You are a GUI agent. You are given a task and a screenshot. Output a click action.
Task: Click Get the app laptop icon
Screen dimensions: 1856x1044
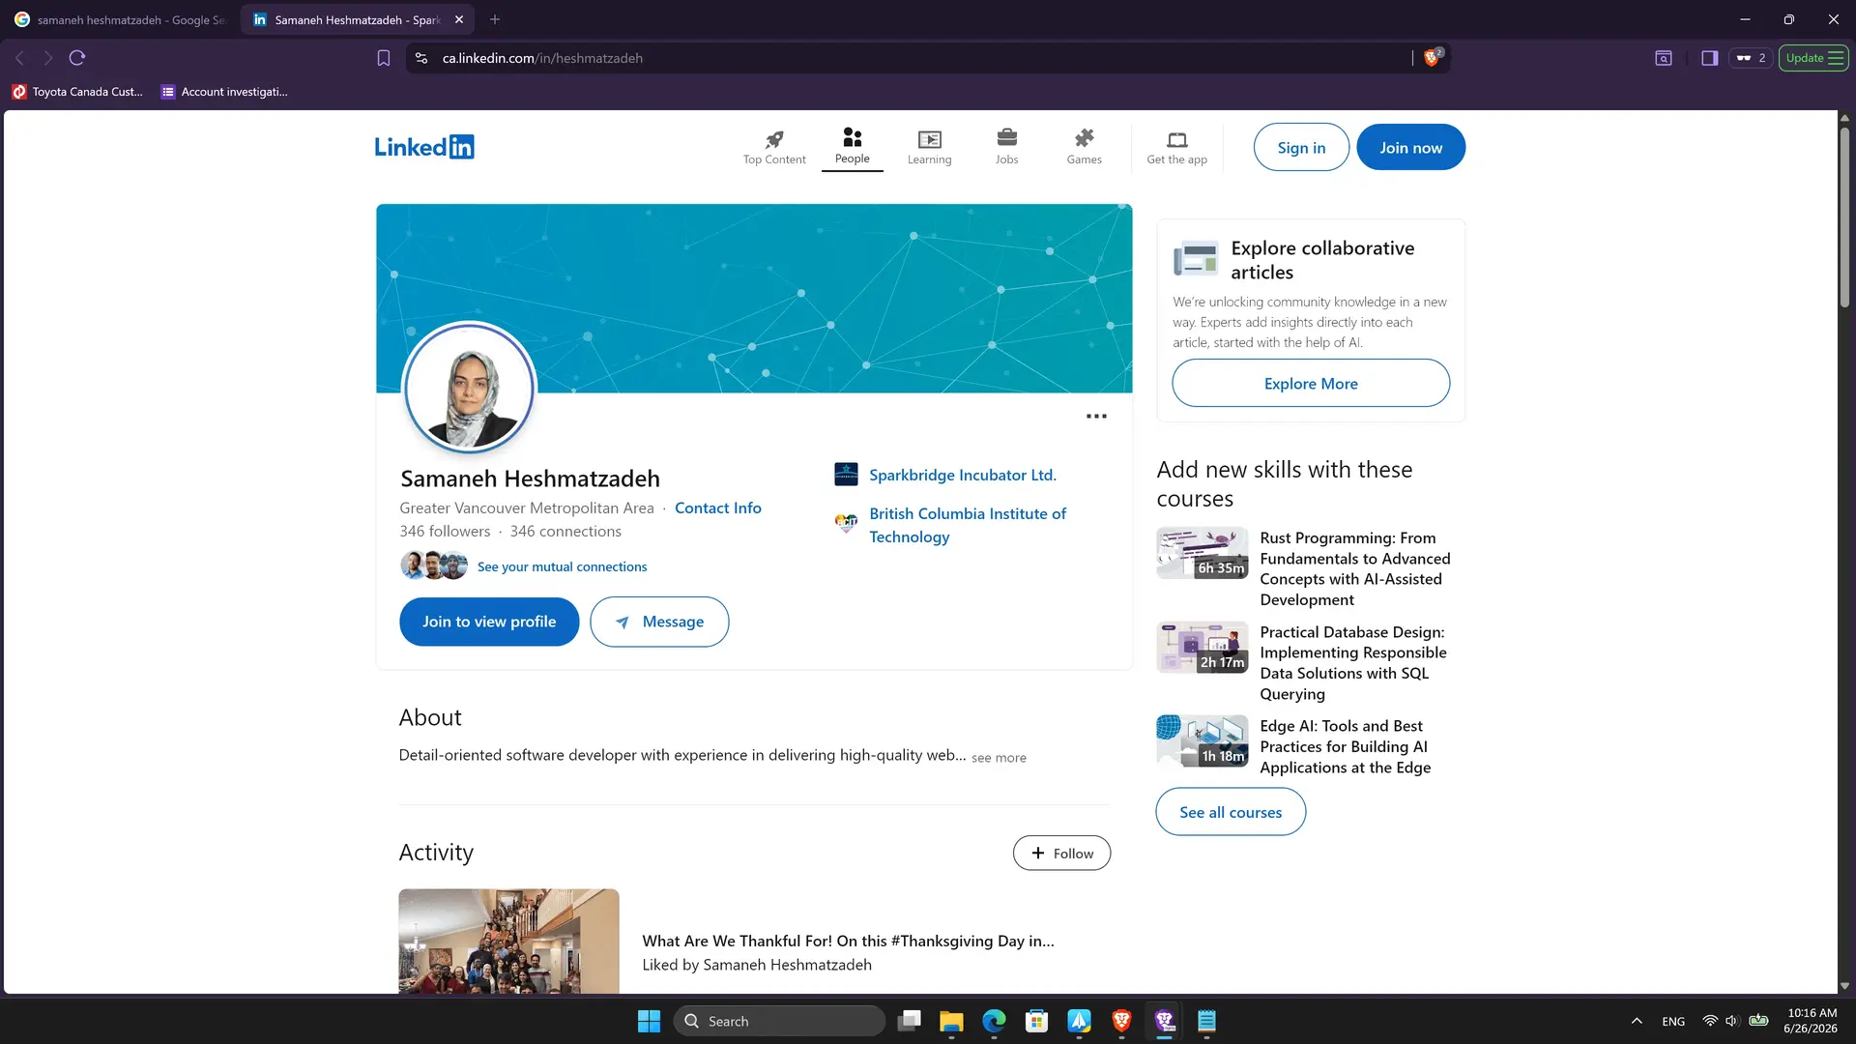1176,139
